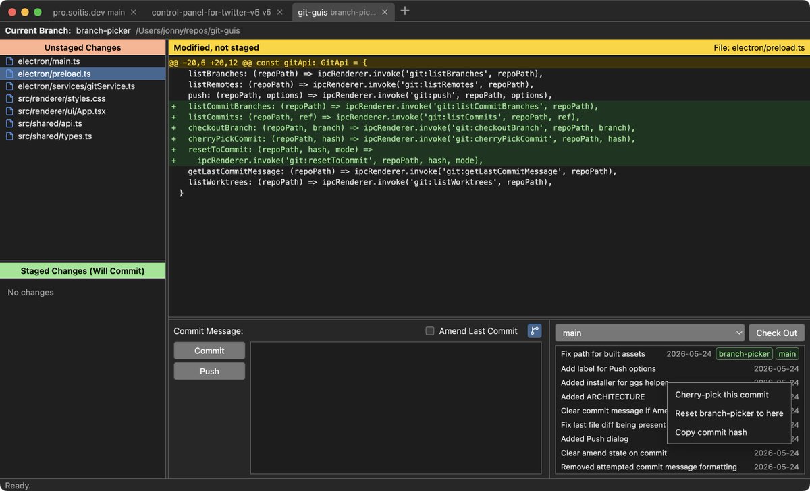Click the Check Out button

(776, 333)
